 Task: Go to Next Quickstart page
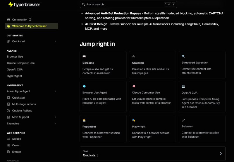(152, 153)
